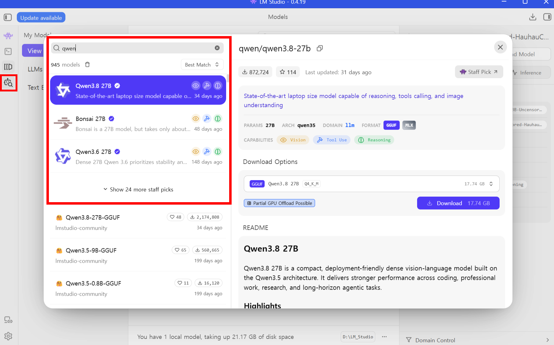This screenshot has height=345, width=554.
Task: Open the Developer terminal icon in sidebar
Action: click(8, 51)
